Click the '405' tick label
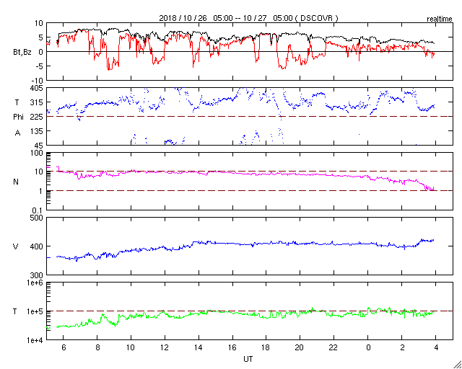The height and width of the screenshot is (369, 462). [x=37, y=88]
